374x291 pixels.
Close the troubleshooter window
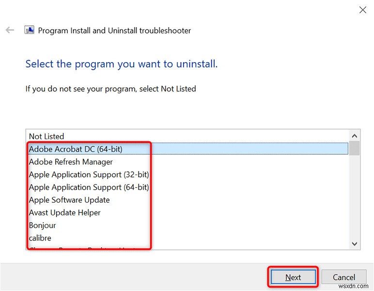click(362, 10)
